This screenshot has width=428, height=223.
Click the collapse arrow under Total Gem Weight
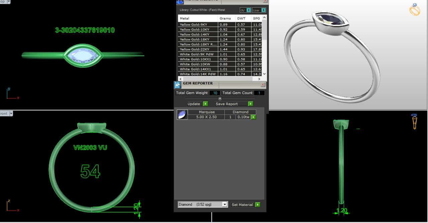pos(220,98)
